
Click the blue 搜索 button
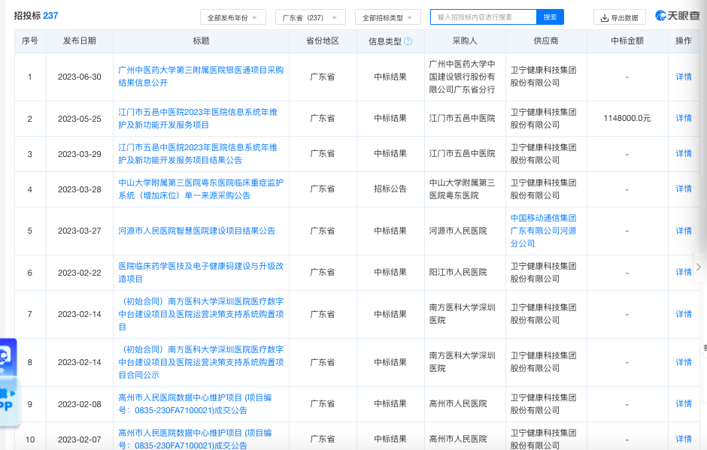click(x=550, y=17)
